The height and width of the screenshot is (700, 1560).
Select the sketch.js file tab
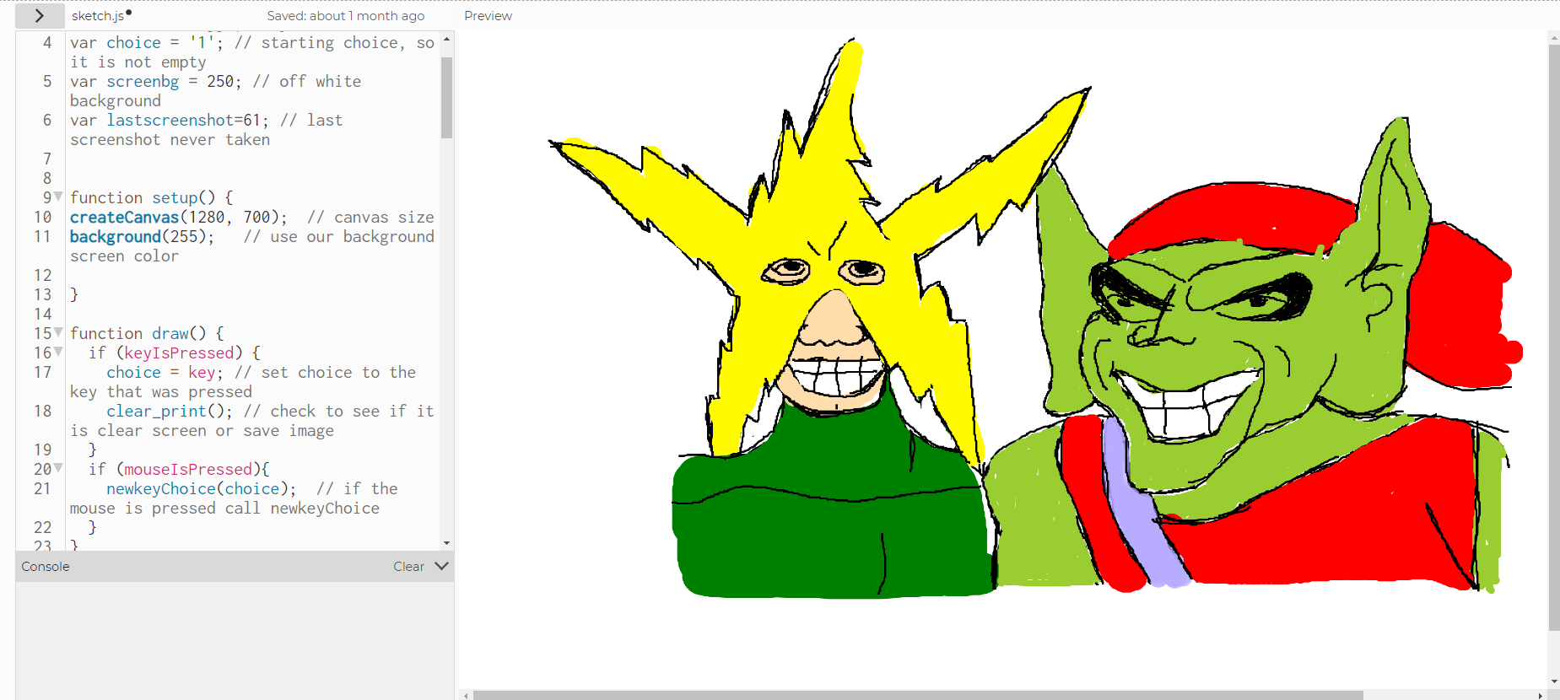coord(98,16)
